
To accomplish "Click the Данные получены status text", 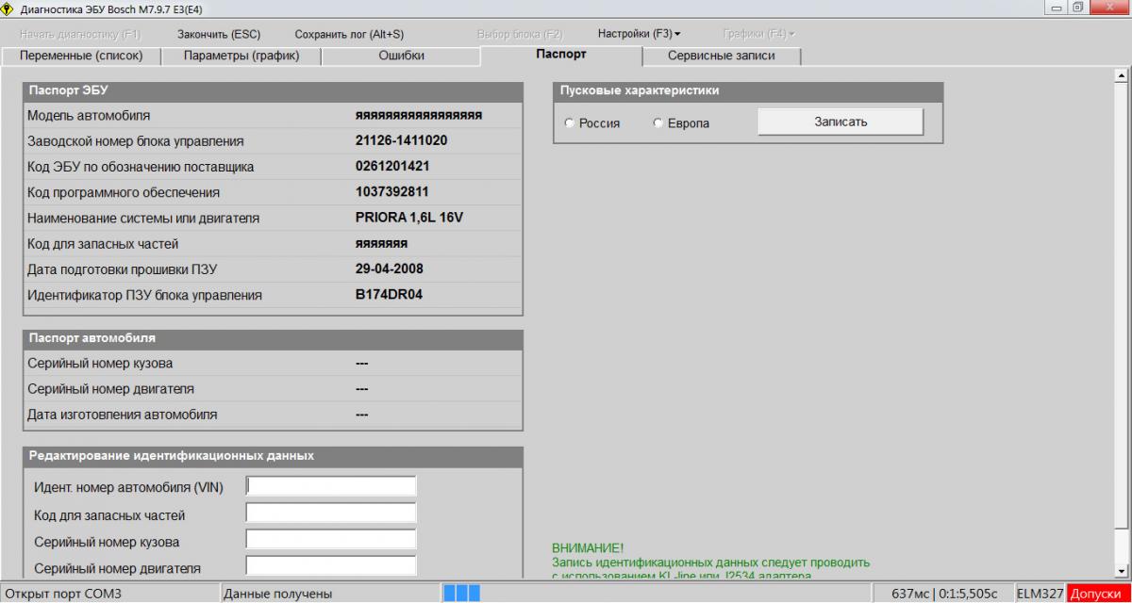I will pyautogui.click(x=277, y=594).
